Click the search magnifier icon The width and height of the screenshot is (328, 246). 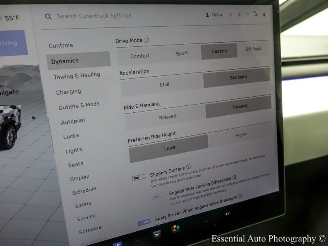pyautogui.click(x=48, y=16)
